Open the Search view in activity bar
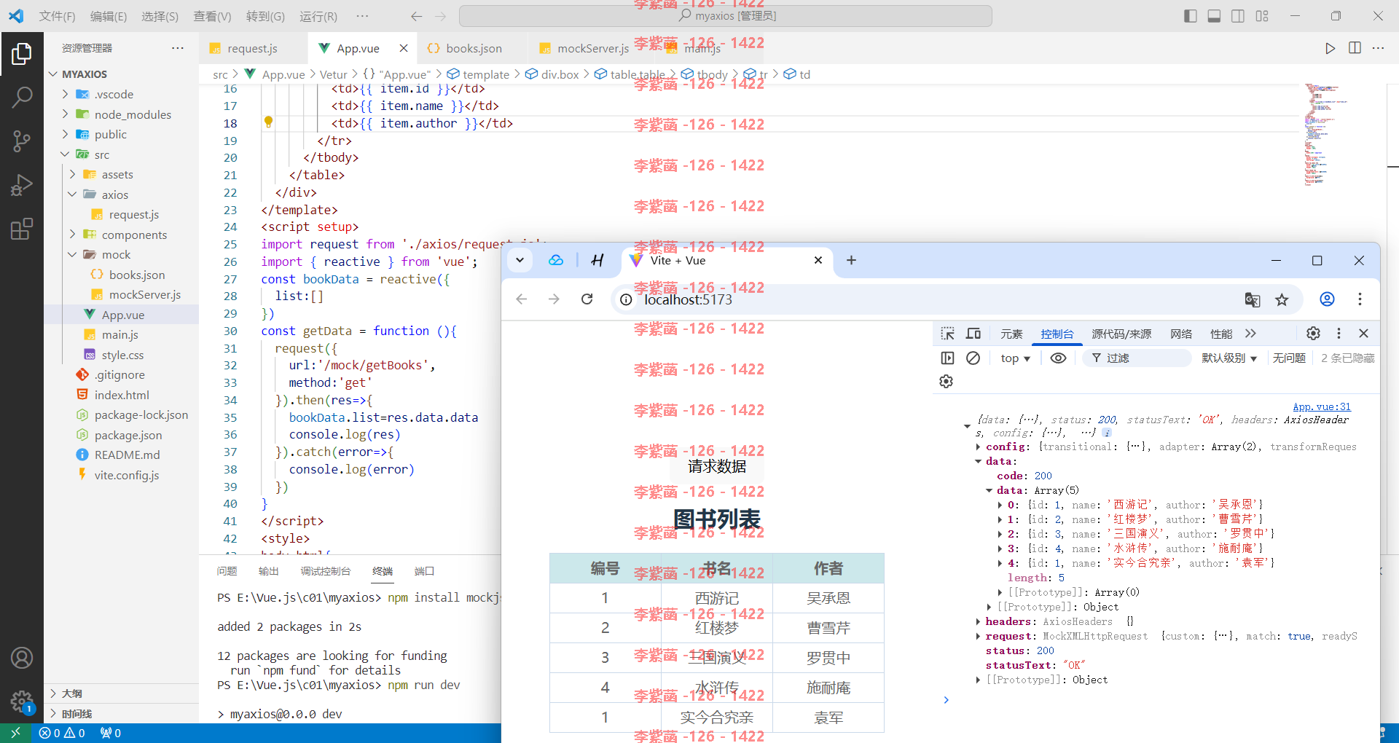This screenshot has width=1399, height=743. tap(22, 97)
